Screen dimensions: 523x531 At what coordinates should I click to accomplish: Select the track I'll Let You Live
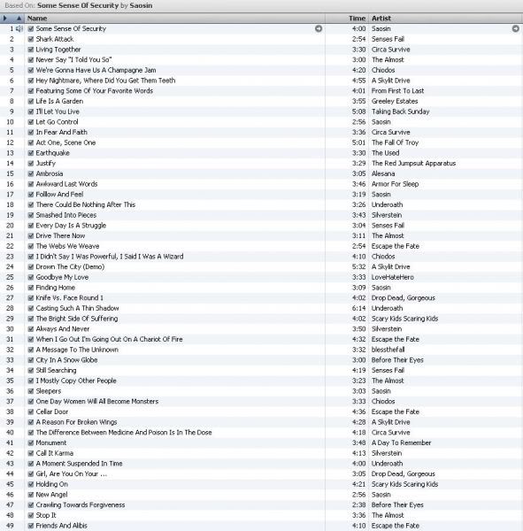click(x=58, y=112)
